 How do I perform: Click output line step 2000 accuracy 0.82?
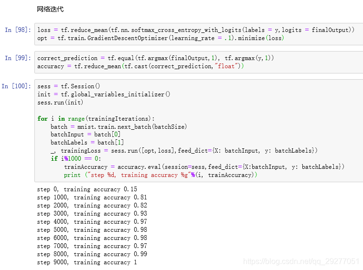92,206
